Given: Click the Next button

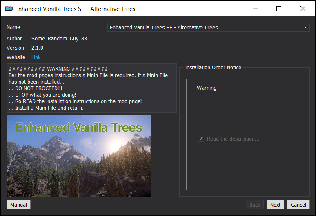Looking at the screenshot, I should (x=275, y=205).
